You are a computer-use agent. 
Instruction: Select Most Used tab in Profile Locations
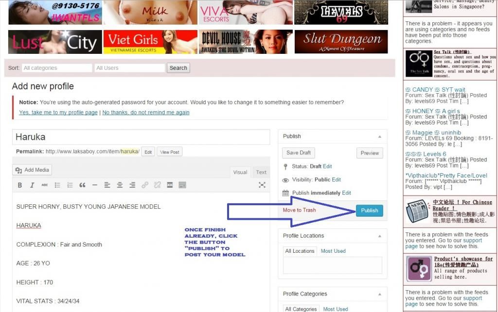333,251
